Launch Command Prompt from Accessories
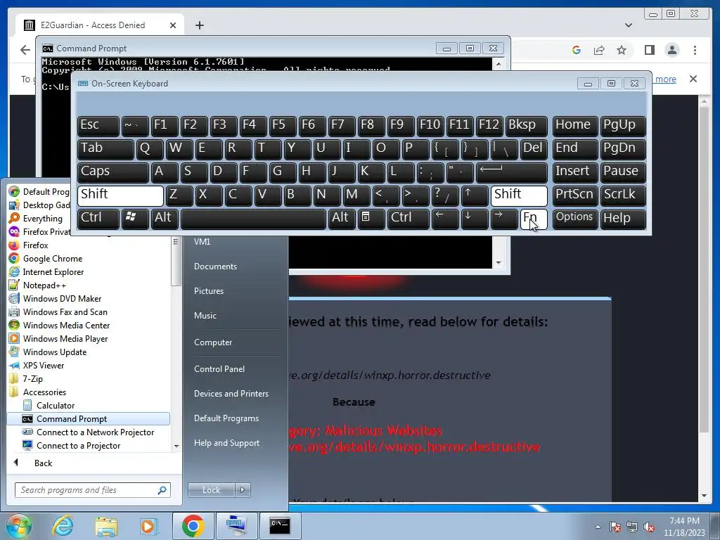Image resolution: width=720 pixels, height=540 pixels. tap(89, 419)
